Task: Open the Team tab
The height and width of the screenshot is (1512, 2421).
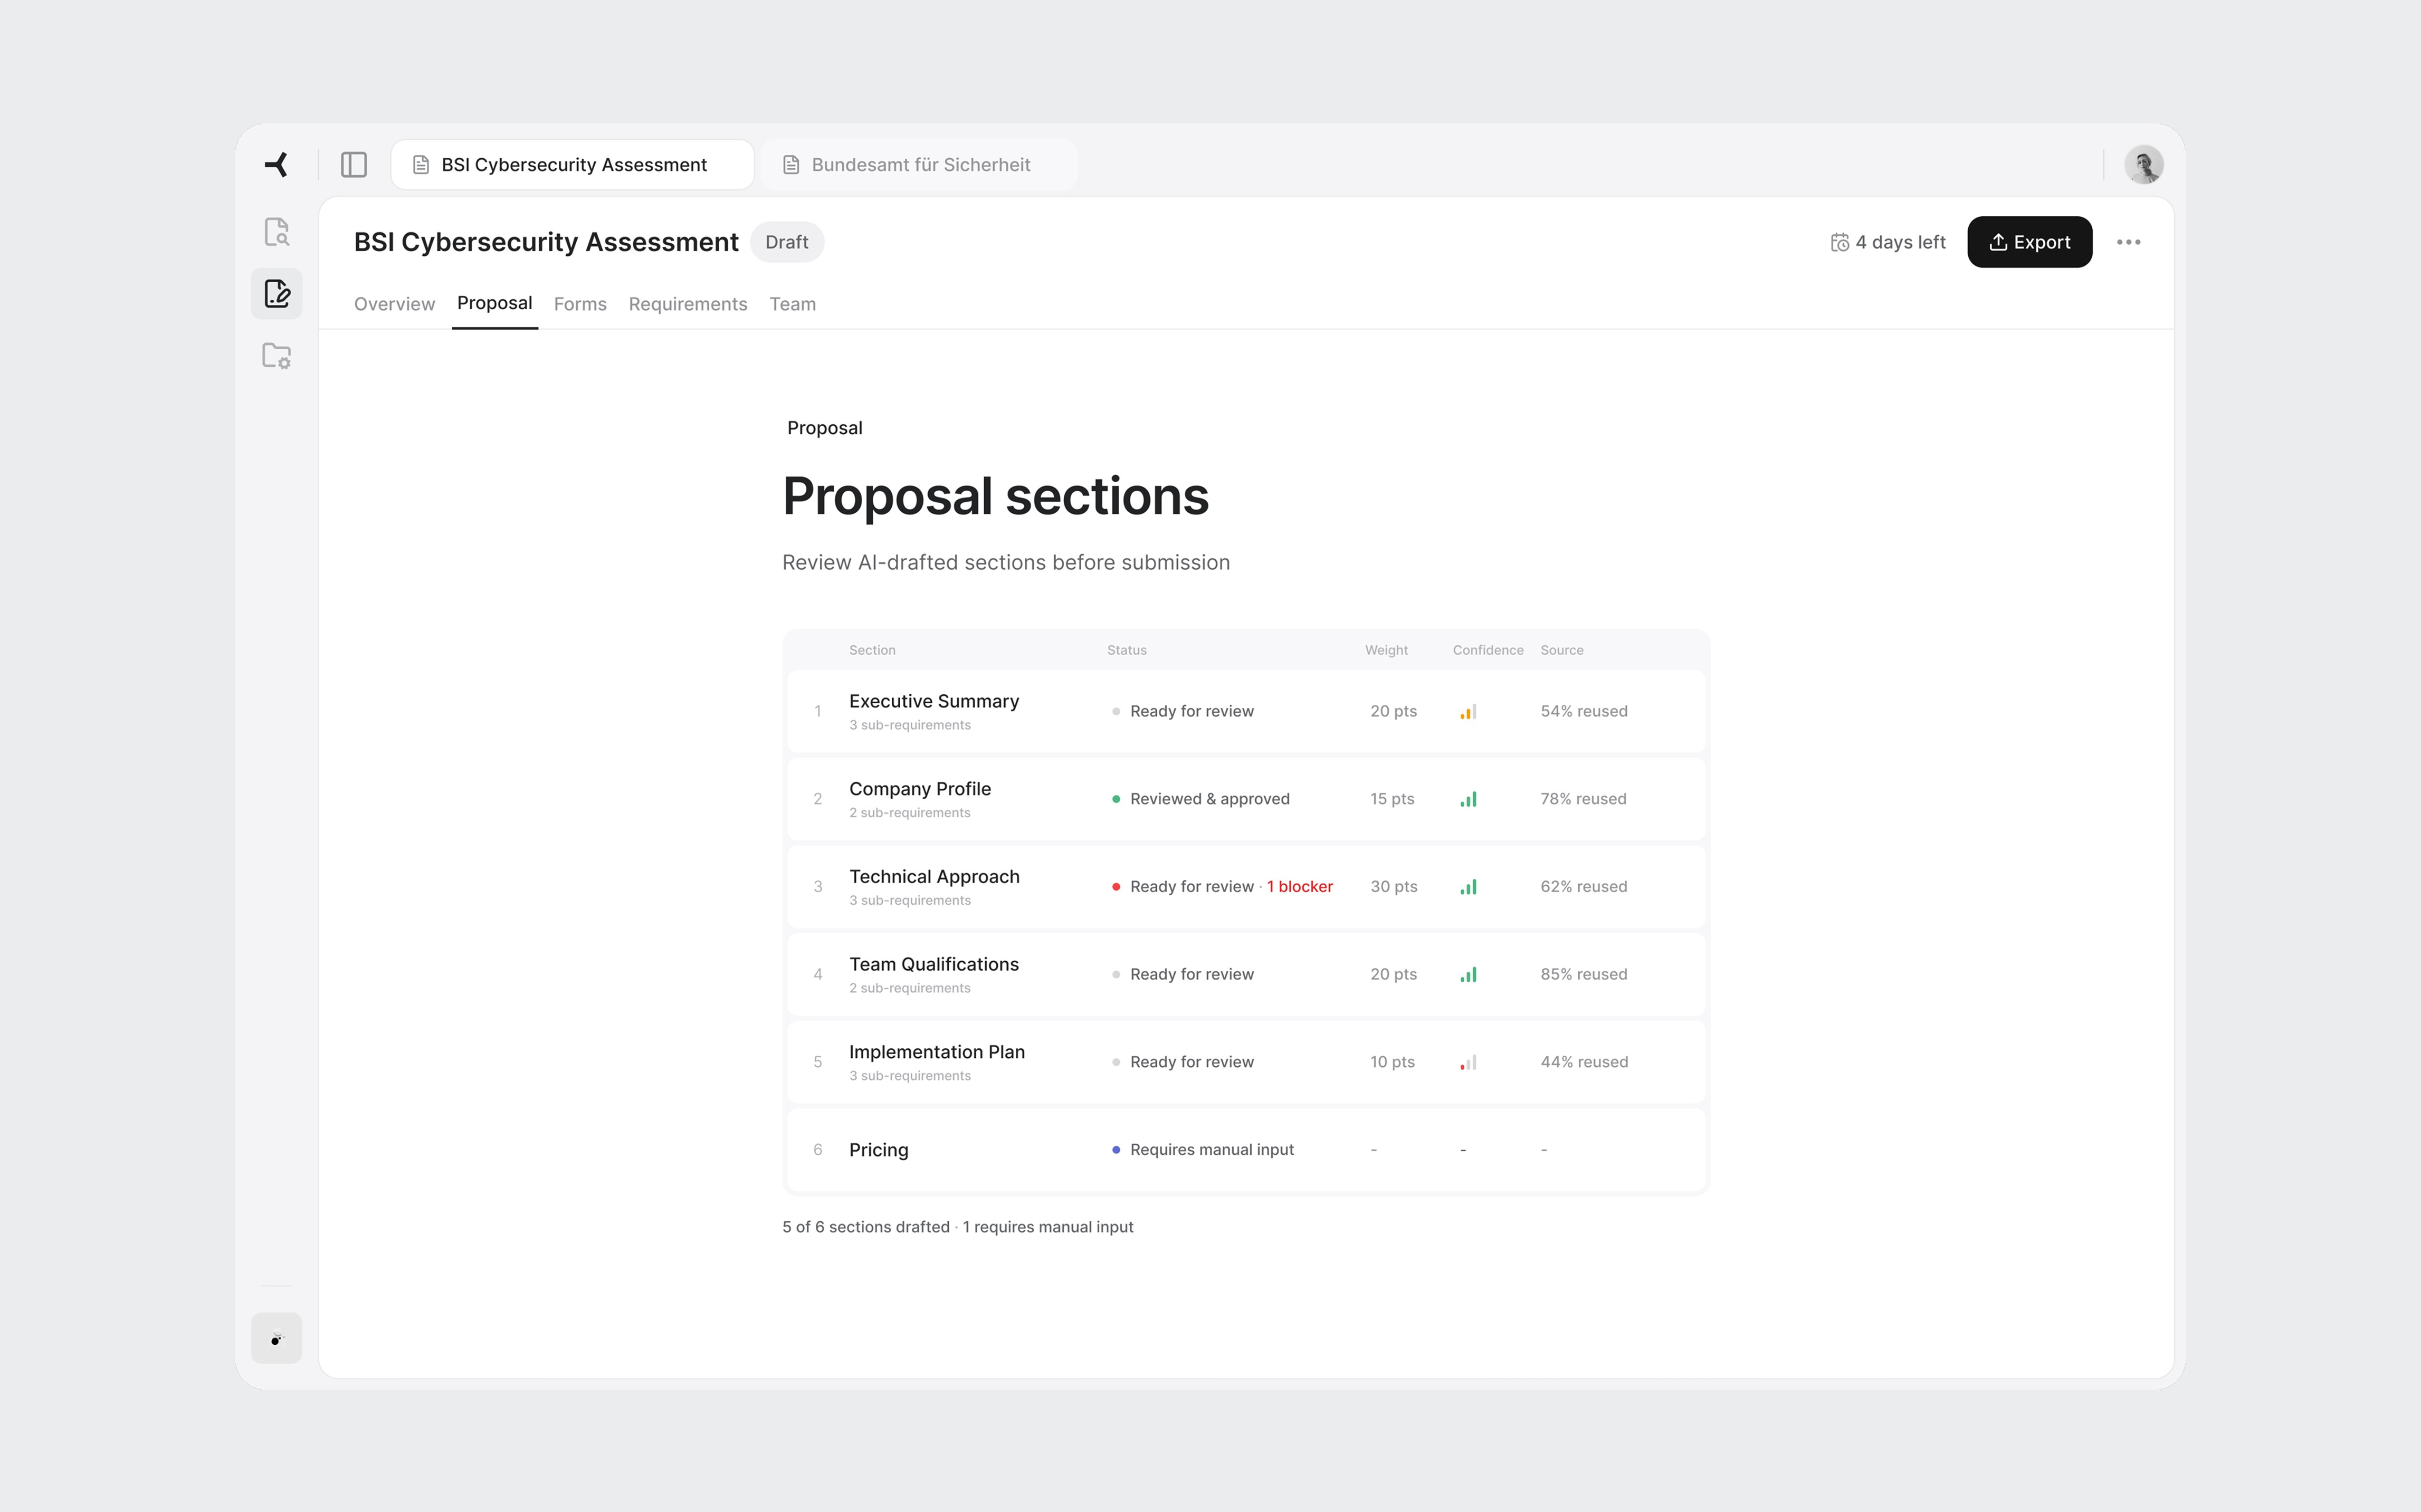Action: point(792,304)
